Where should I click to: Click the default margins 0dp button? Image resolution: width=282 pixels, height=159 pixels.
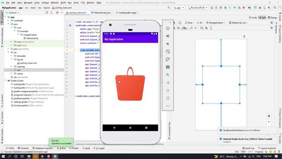coord(184,28)
